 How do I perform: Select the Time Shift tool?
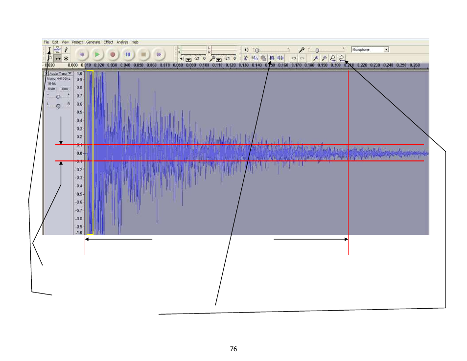click(x=57, y=58)
